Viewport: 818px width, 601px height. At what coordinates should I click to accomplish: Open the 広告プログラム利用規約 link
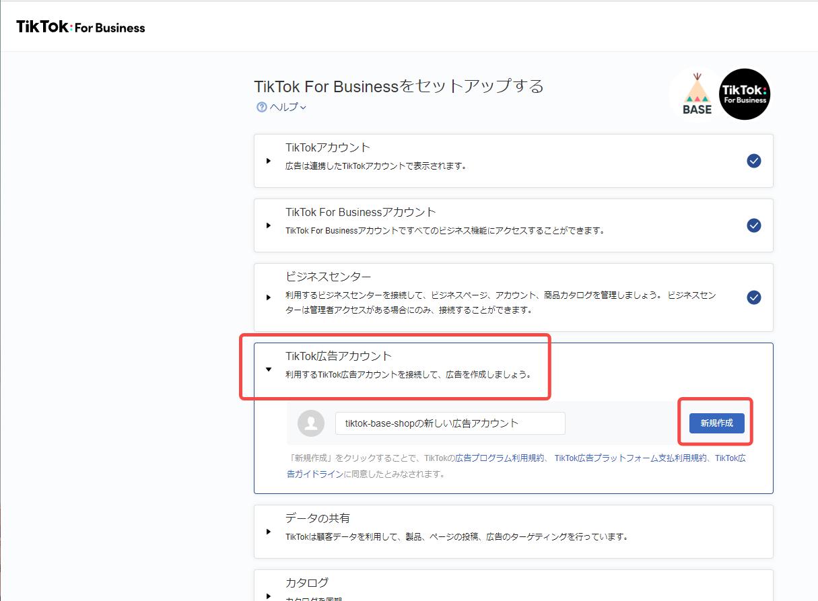[x=500, y=458]
